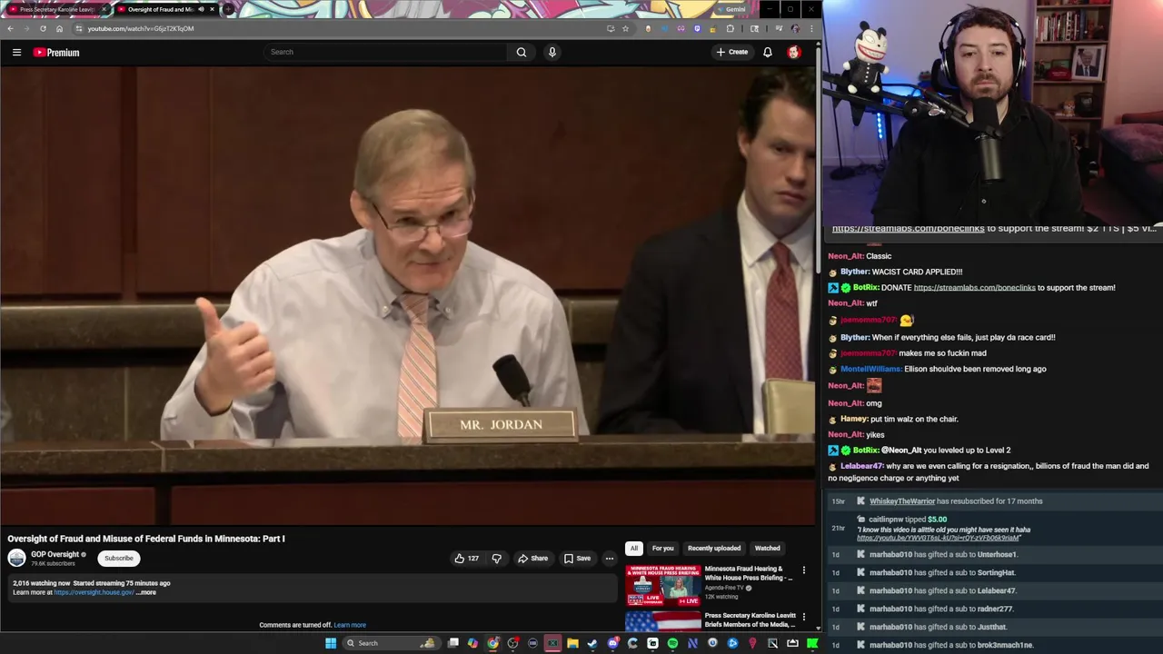The image size is (1163, 654).
Task: Open YouTube notifications bell
Action: tap(768, 52)
